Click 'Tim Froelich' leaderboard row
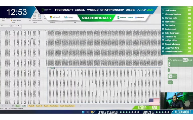Image resolution: width=193 pixels, height=120 pixels. tap(177, 25)
